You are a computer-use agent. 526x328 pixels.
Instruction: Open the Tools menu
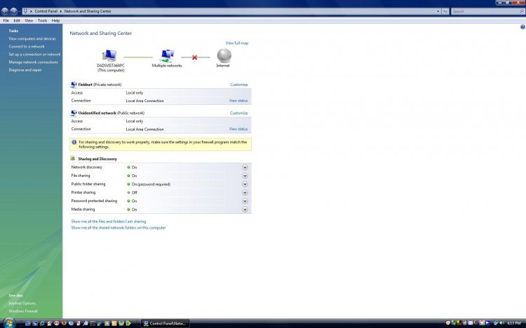pos(42,20)
